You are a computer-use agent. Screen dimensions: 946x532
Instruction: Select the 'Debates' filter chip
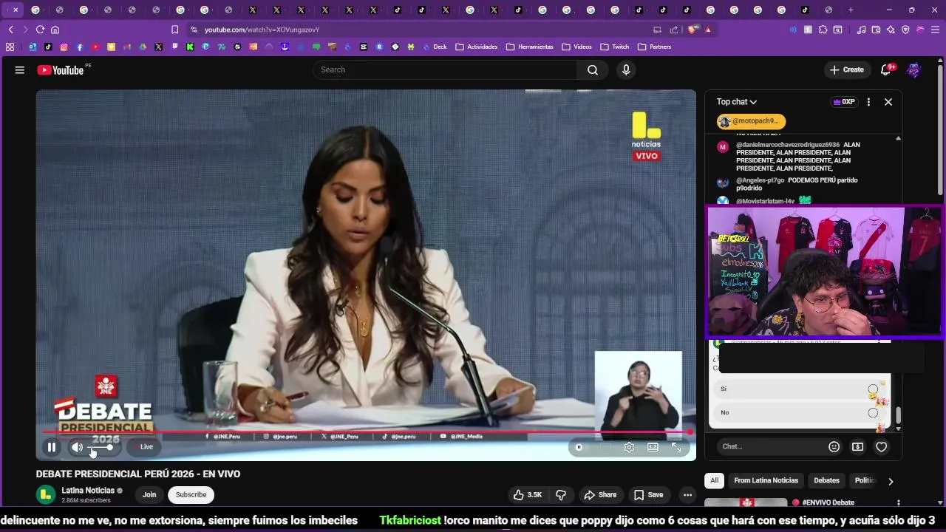click(x=826, y=480)
